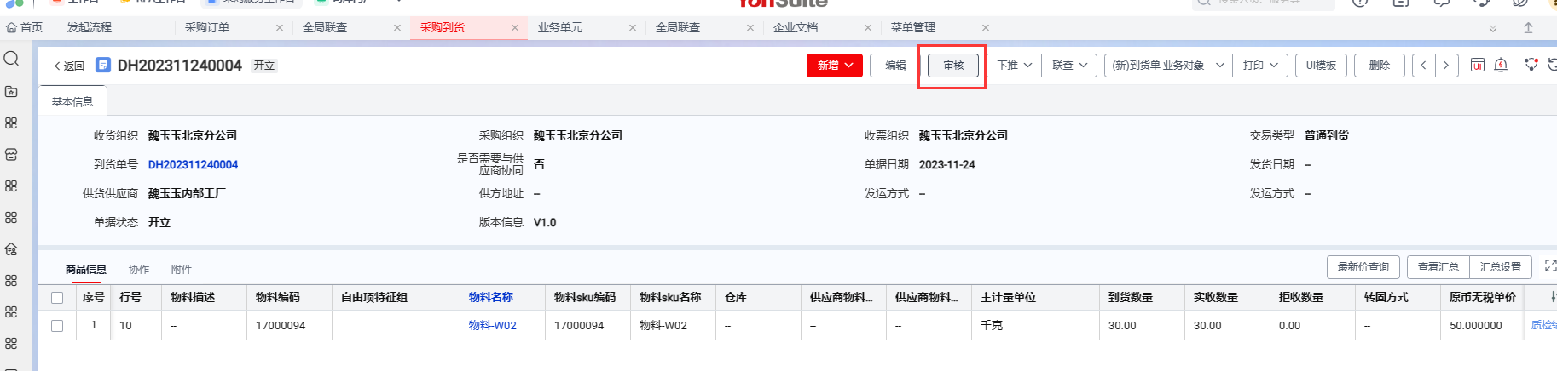The width and height of the screenshot is (1557, 371).
Task: Click the 返回 back link
Action: [69, 66]
